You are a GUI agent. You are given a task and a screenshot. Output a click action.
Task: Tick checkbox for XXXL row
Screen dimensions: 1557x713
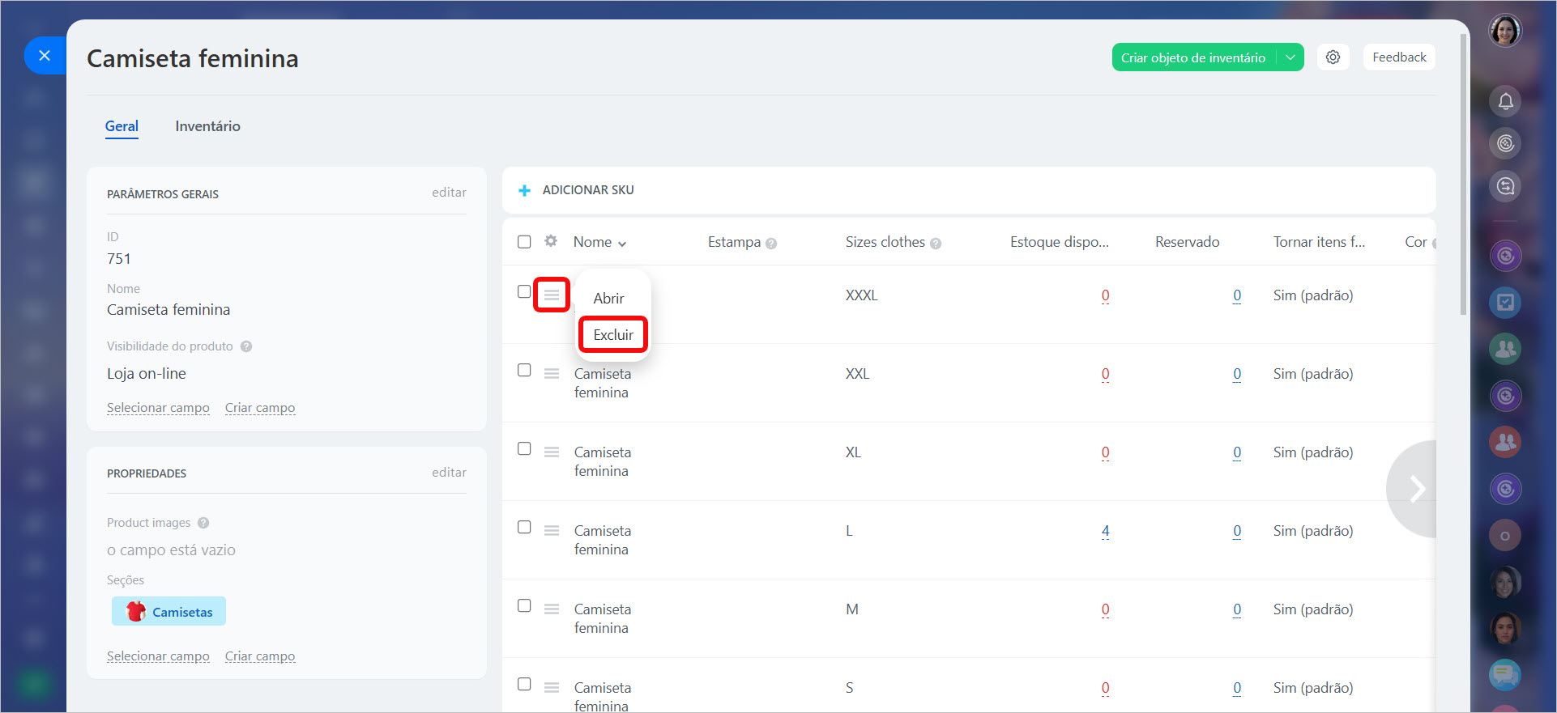click(x=524, y=291)
